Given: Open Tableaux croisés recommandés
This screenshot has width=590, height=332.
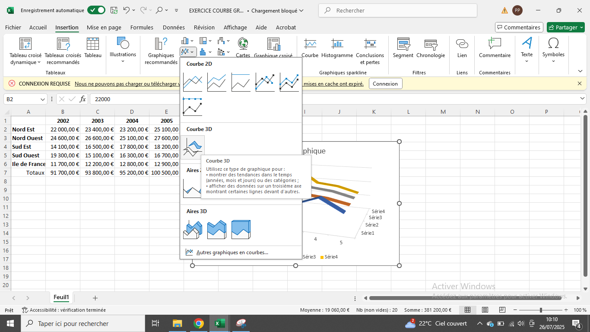Looking at the screenshot, I should (63, 51).
